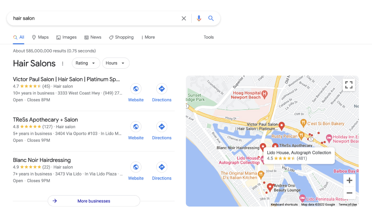The image size is (372, 221).
Task: Switch to the Shopping tab
Action: click(x=121, y=37)
